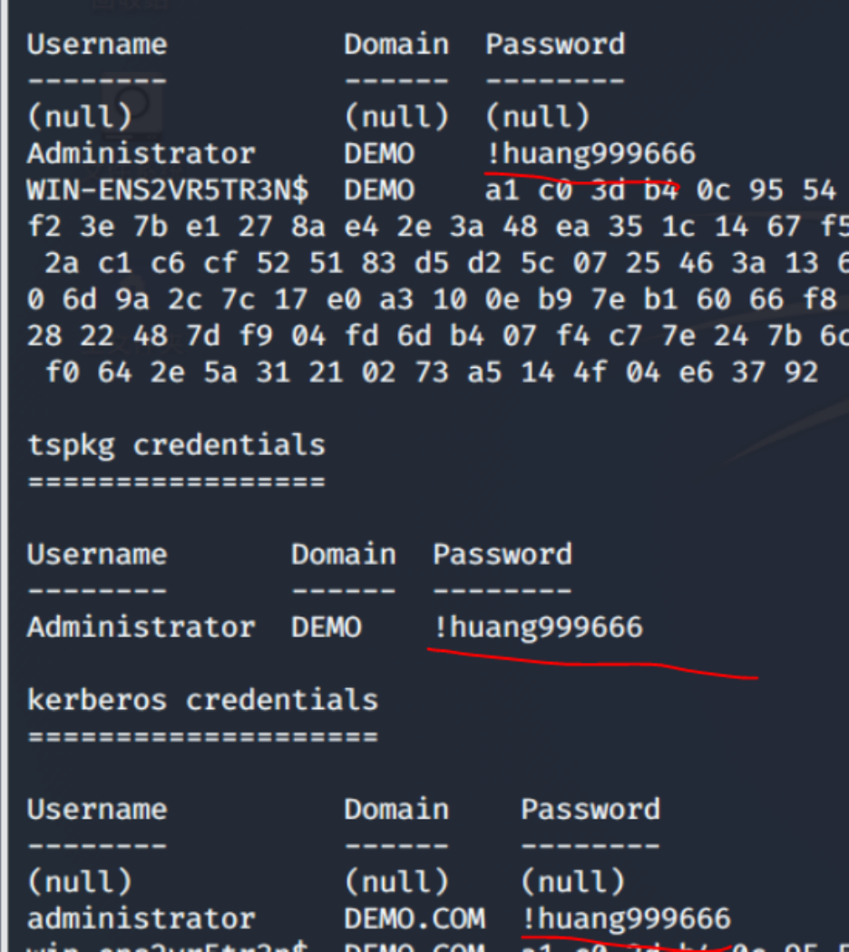Click the Administrator username in the first table
Image resolution: width=849 pixels, height=952 pixels.
click(x=141, y=153)
